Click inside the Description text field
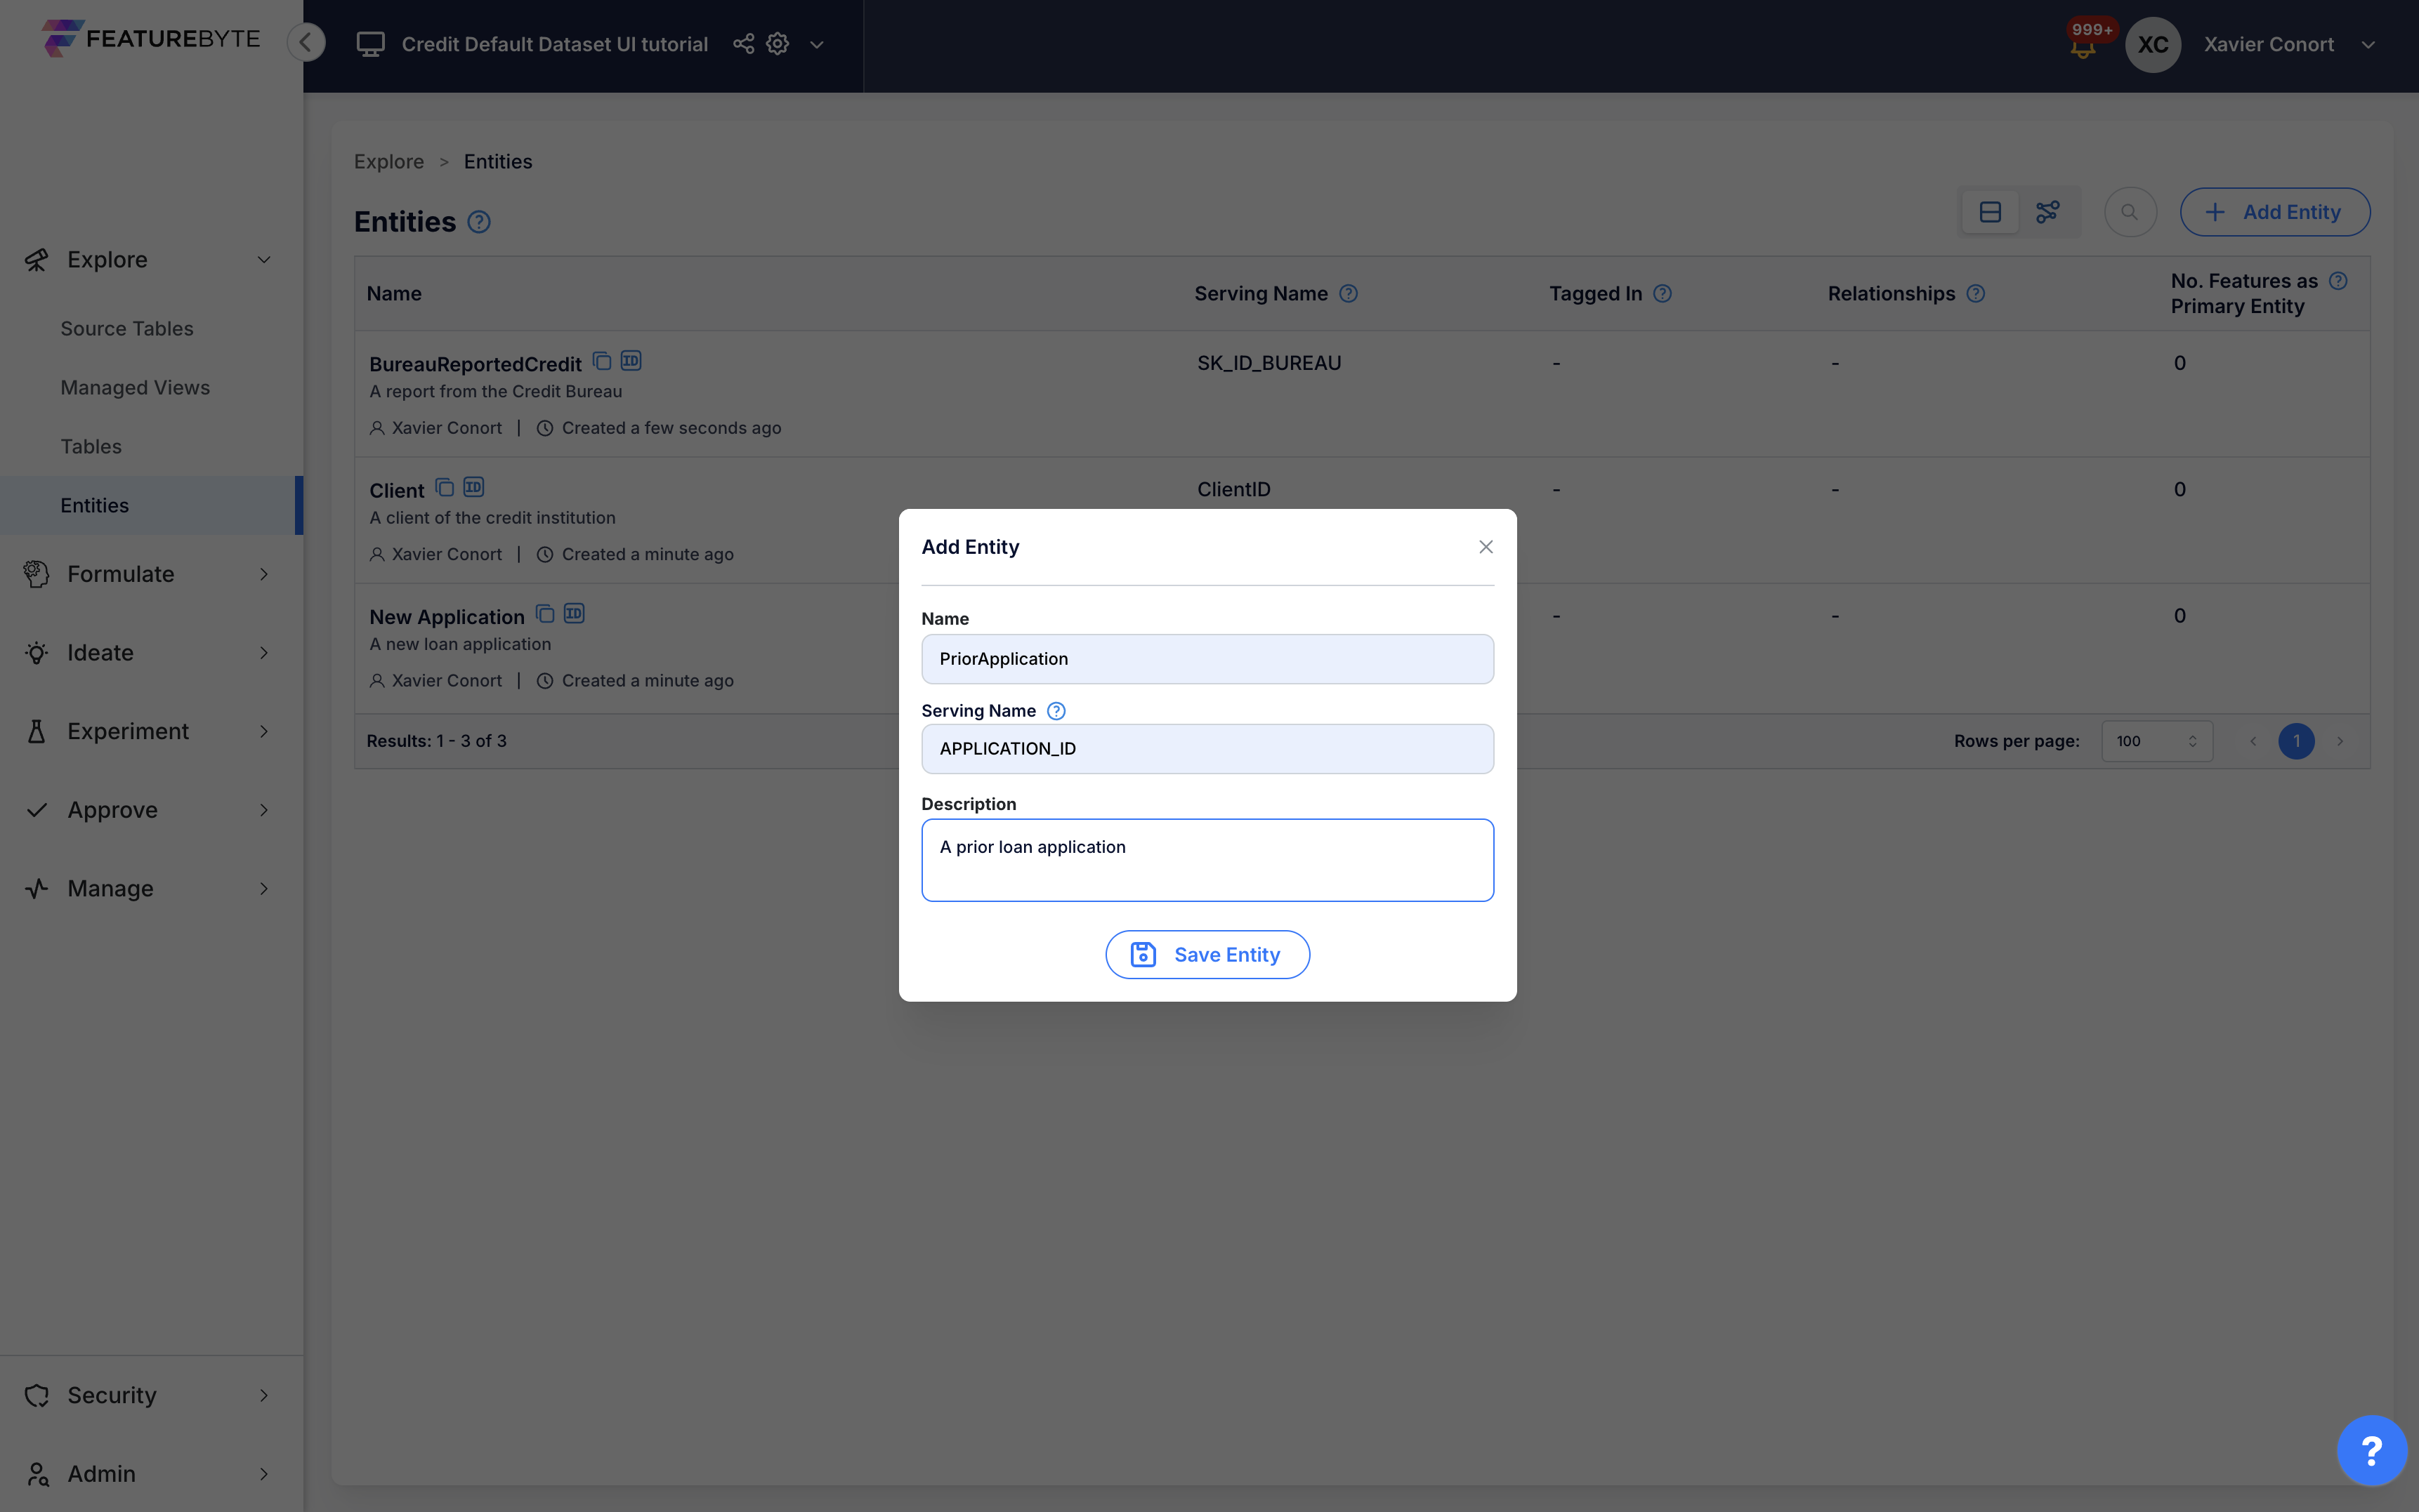Viewport: 2419px width, 1512px height. [x=1207, y=860]
